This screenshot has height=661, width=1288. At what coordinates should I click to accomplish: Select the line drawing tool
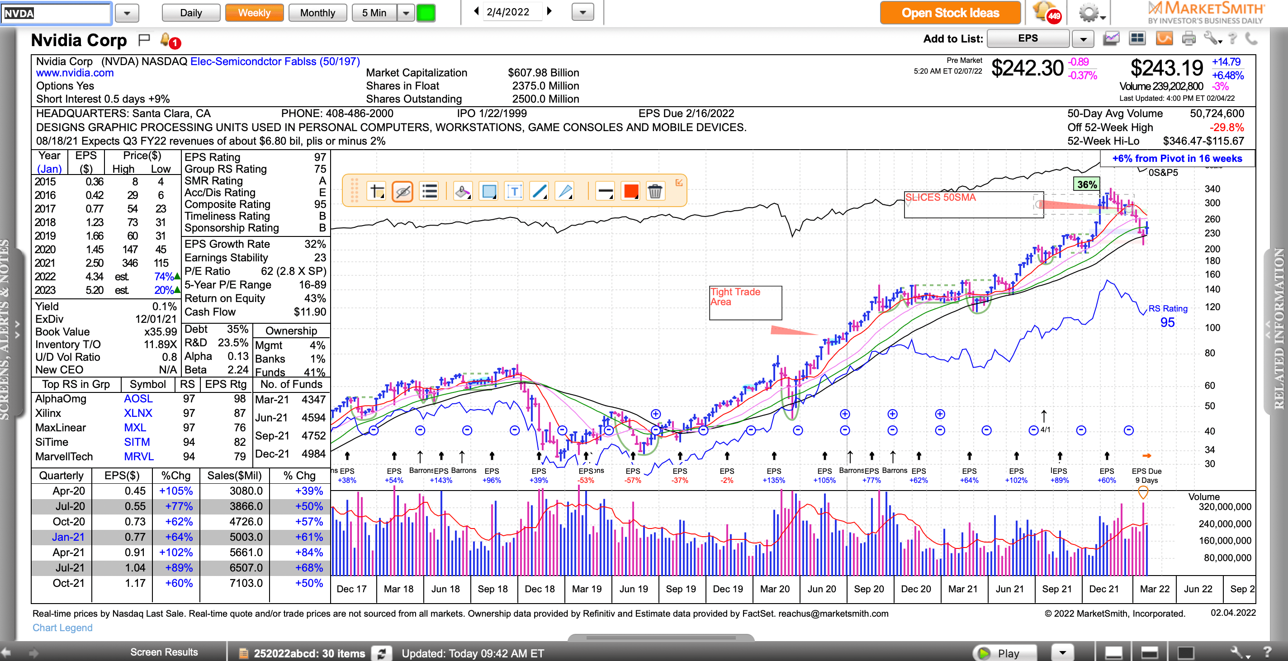(x=540, y=191)
